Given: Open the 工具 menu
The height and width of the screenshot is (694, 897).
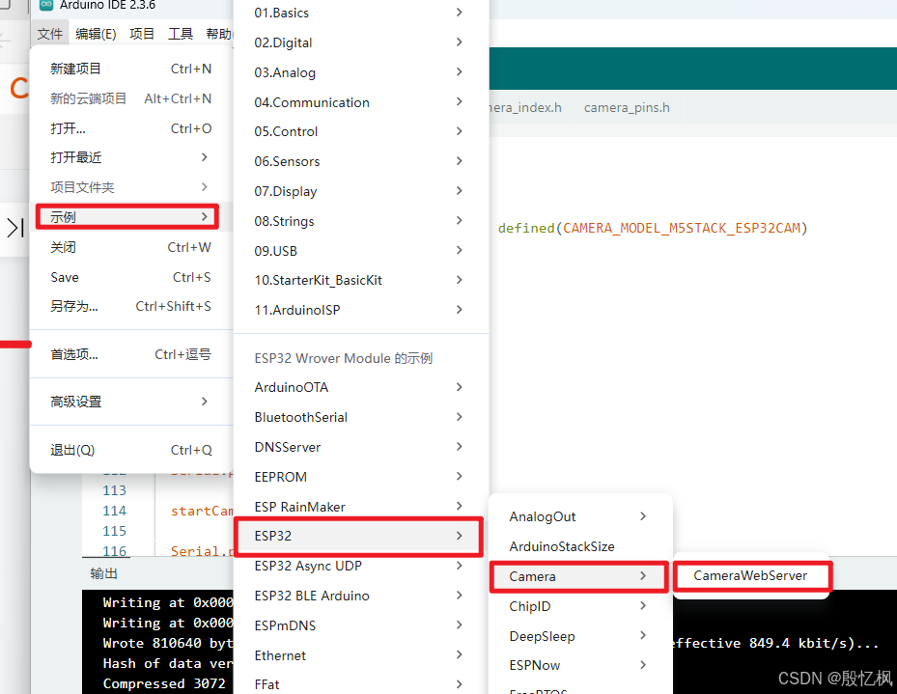Looking at the screenshot, I should click(181, 35).
